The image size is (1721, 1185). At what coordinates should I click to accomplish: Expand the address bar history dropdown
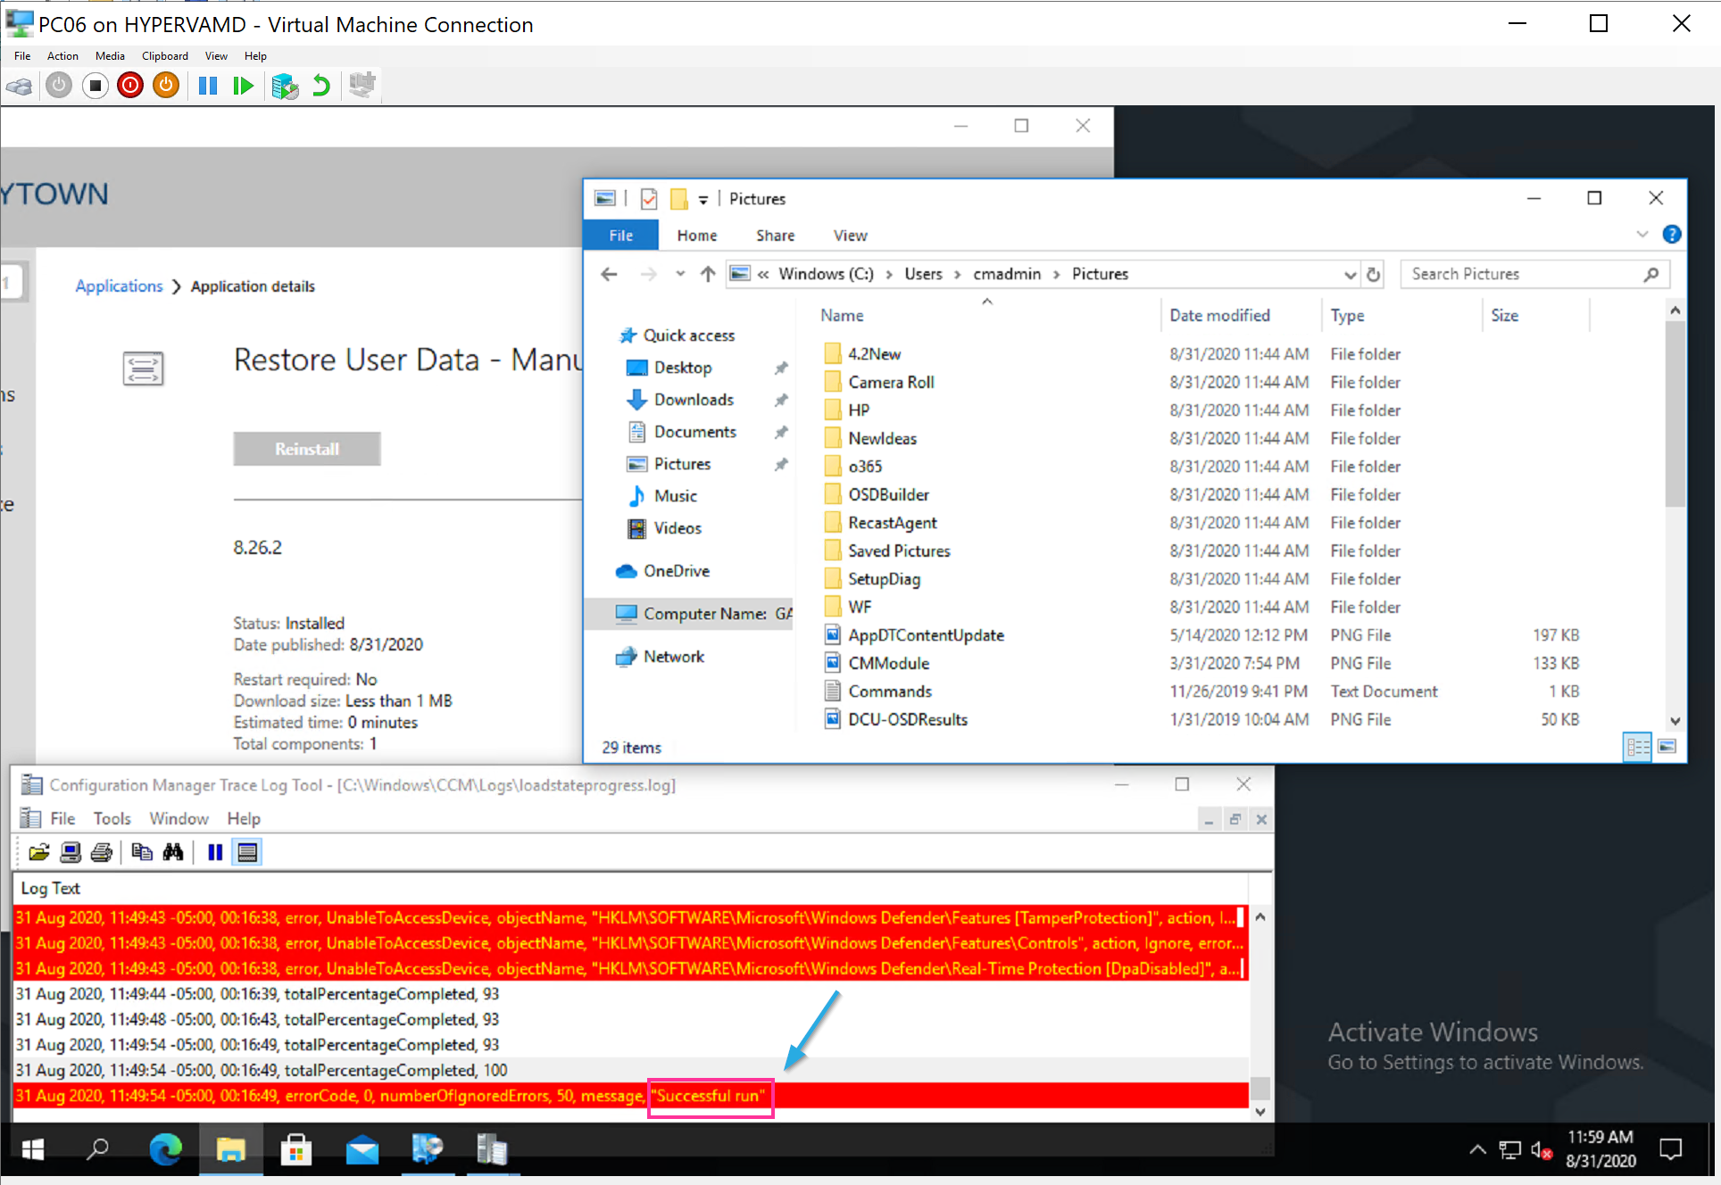pos(1350,275)
